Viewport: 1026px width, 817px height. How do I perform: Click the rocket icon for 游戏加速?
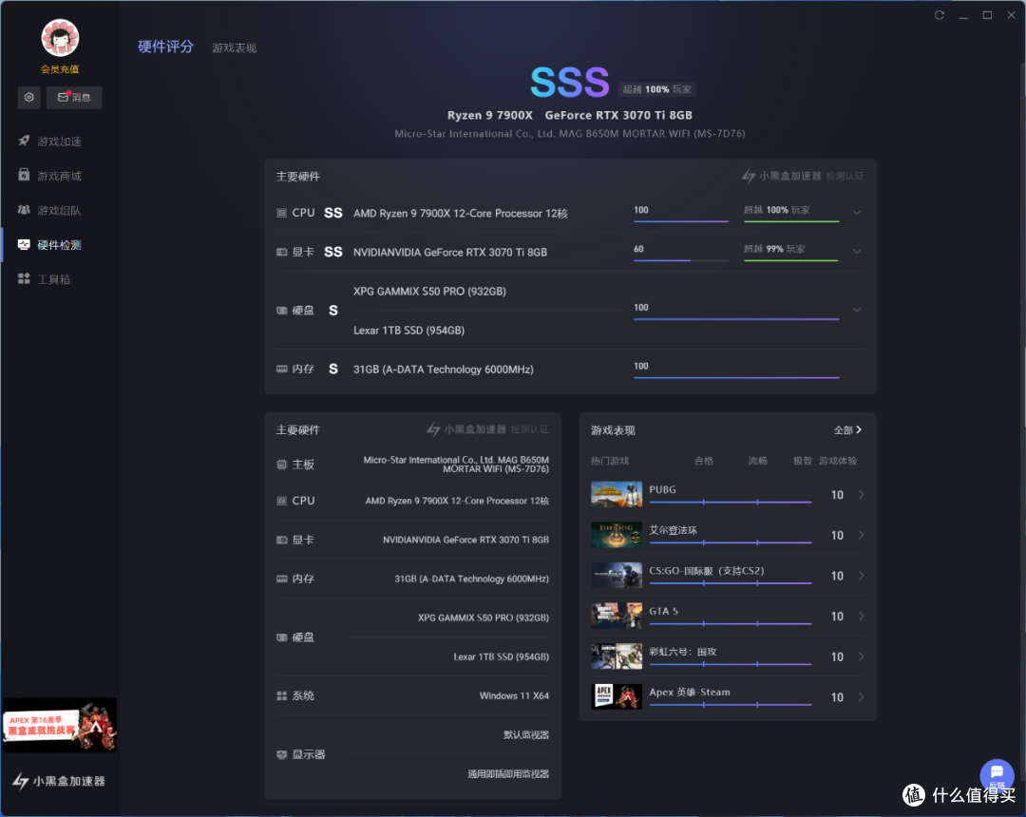(24, 141)
